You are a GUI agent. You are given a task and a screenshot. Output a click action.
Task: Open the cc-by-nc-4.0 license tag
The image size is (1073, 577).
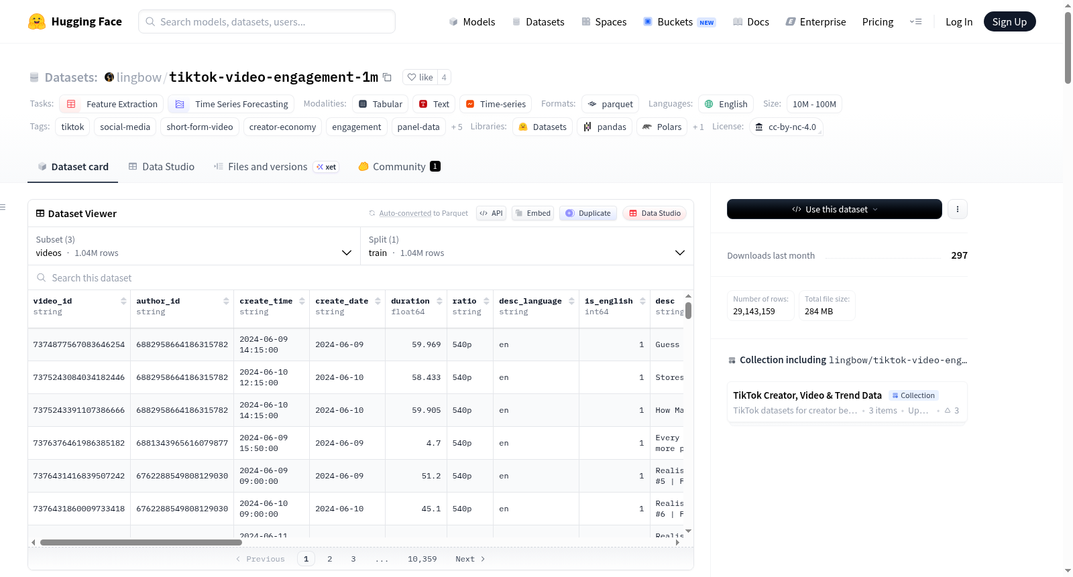coord(786,127)
